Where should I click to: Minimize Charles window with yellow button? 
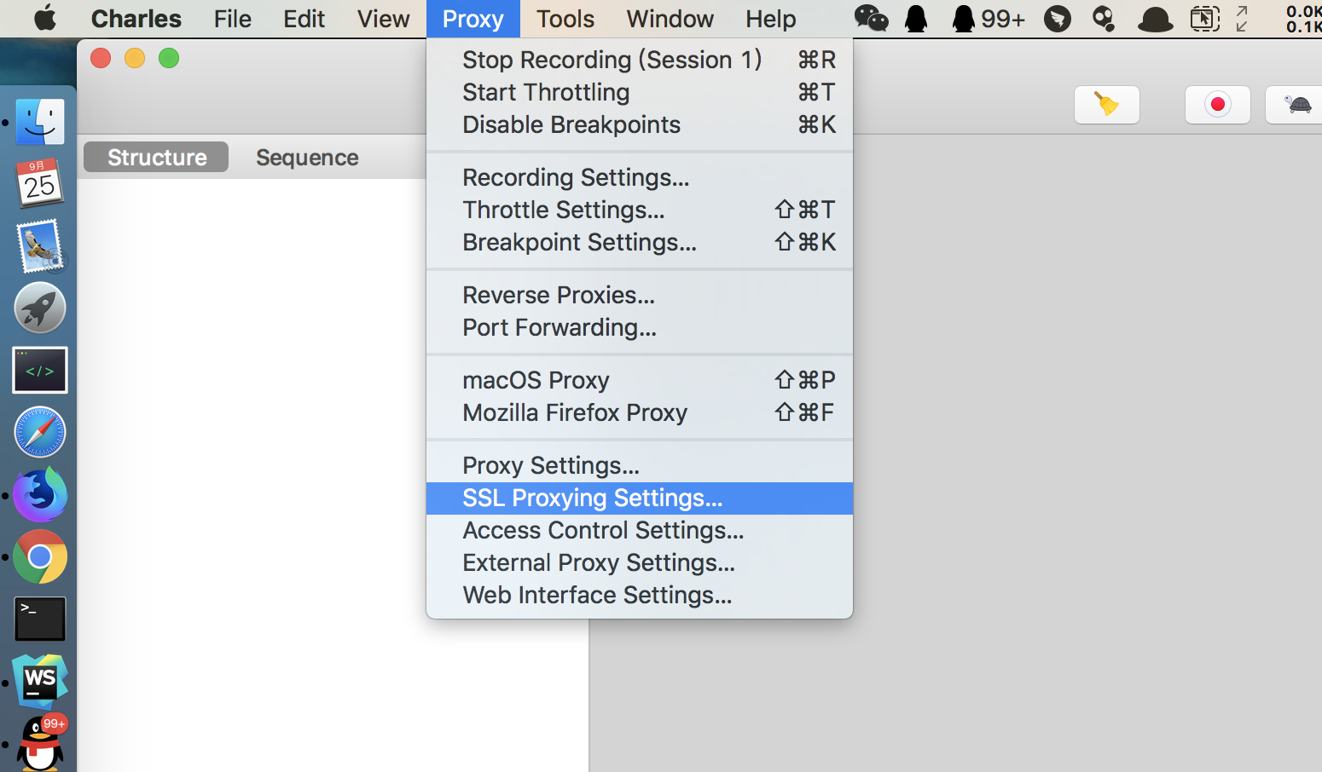point(135,58)
